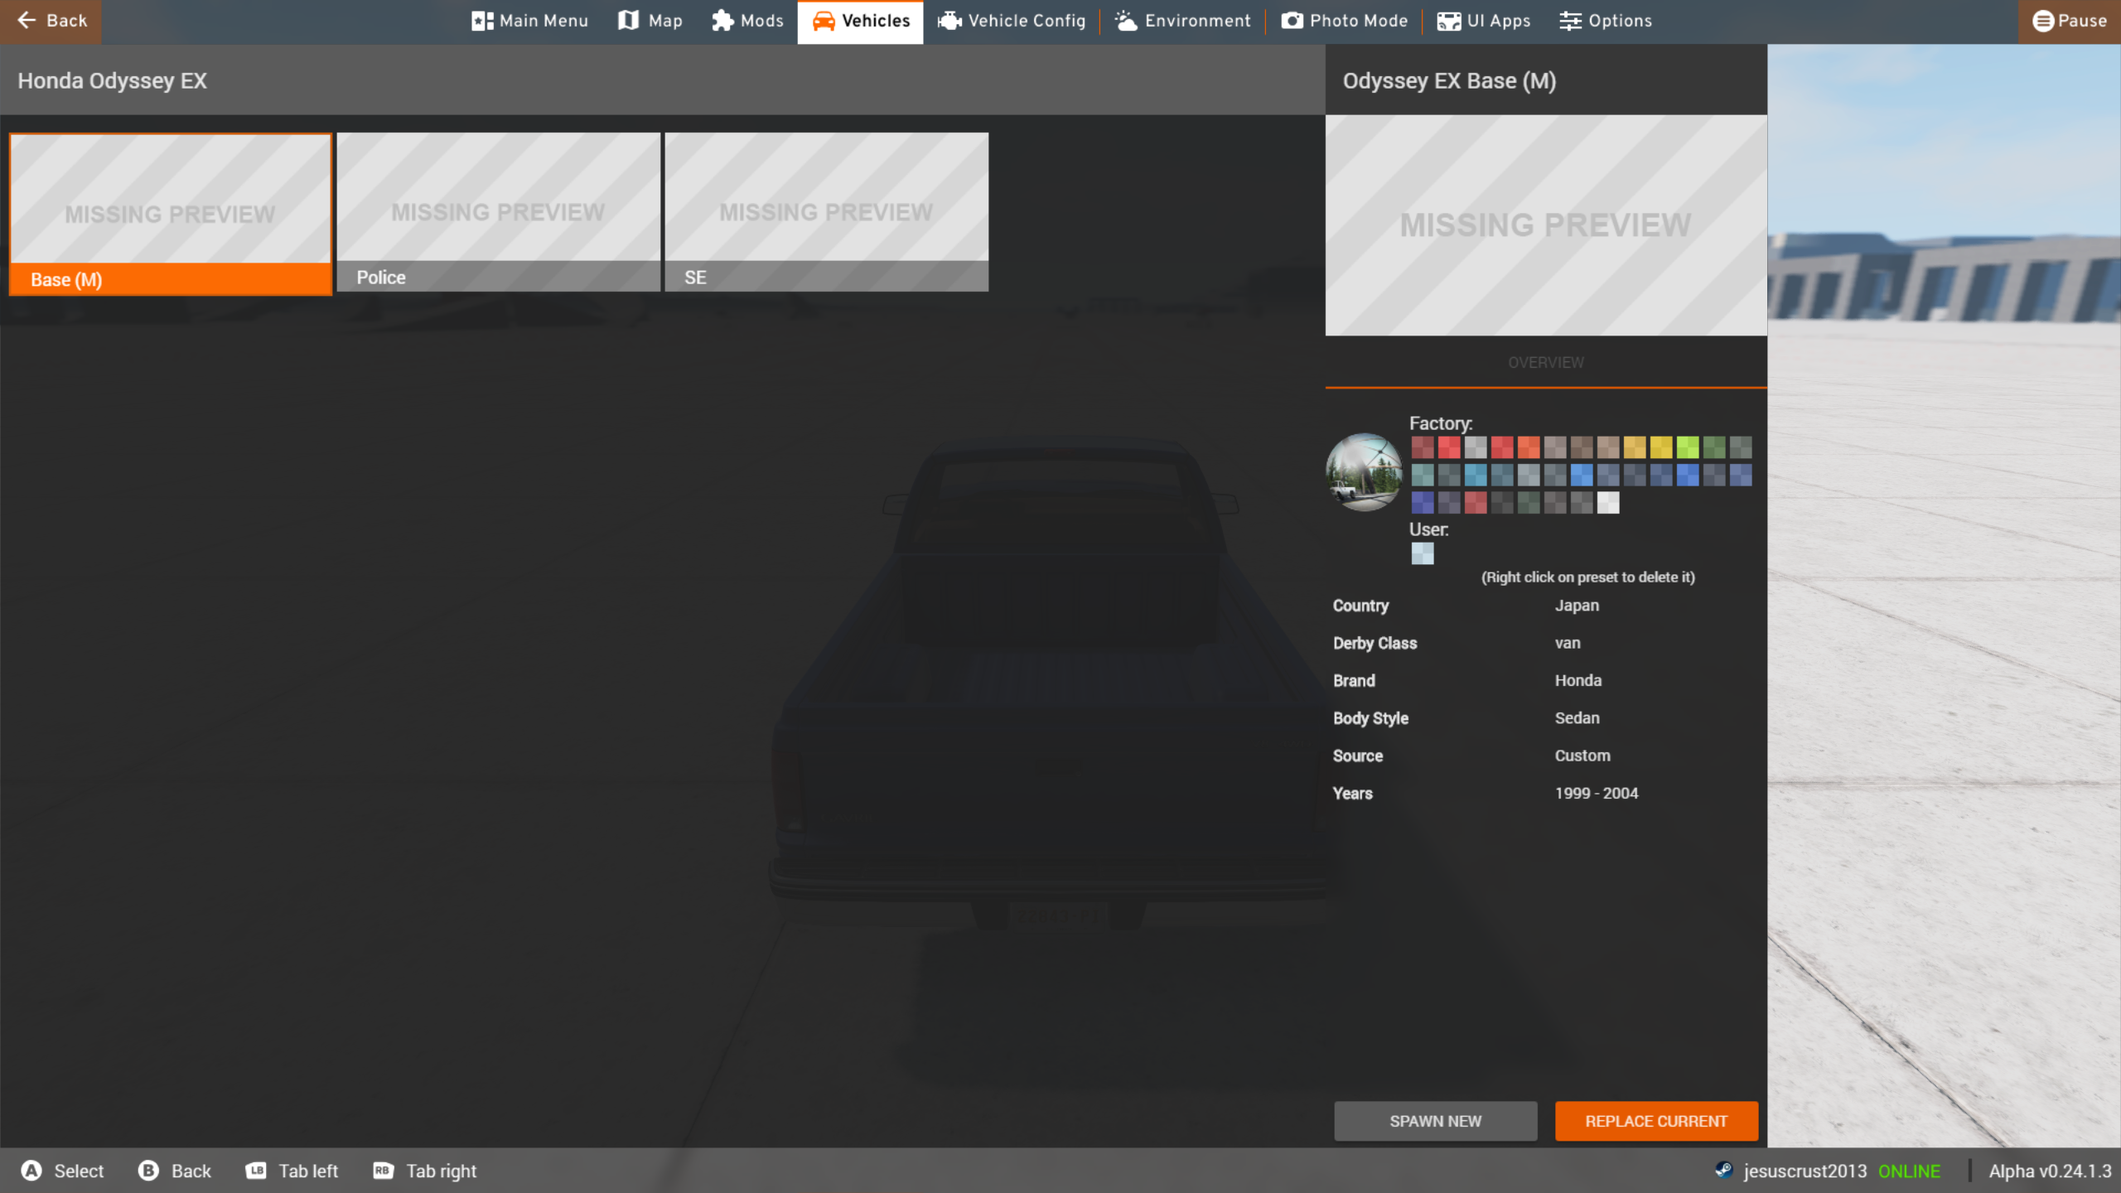Click the Odyssey EX Base (M) title
The image size is (2121, 1193).
[x=1450, y=81]
